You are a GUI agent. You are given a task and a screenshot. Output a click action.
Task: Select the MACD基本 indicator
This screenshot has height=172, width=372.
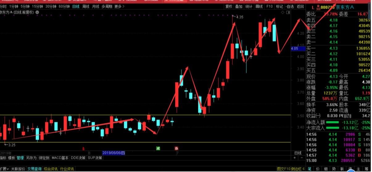click(x=60, y=158)
